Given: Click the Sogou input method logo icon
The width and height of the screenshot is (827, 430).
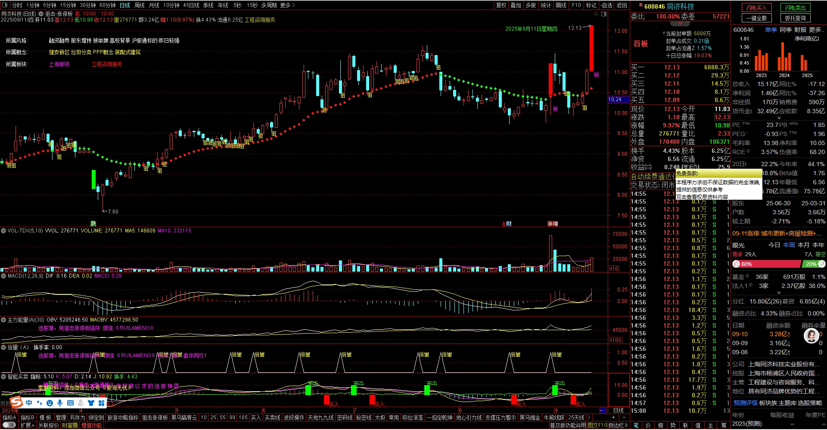Looking at the screenshot, I should click(x=16, y=402).
